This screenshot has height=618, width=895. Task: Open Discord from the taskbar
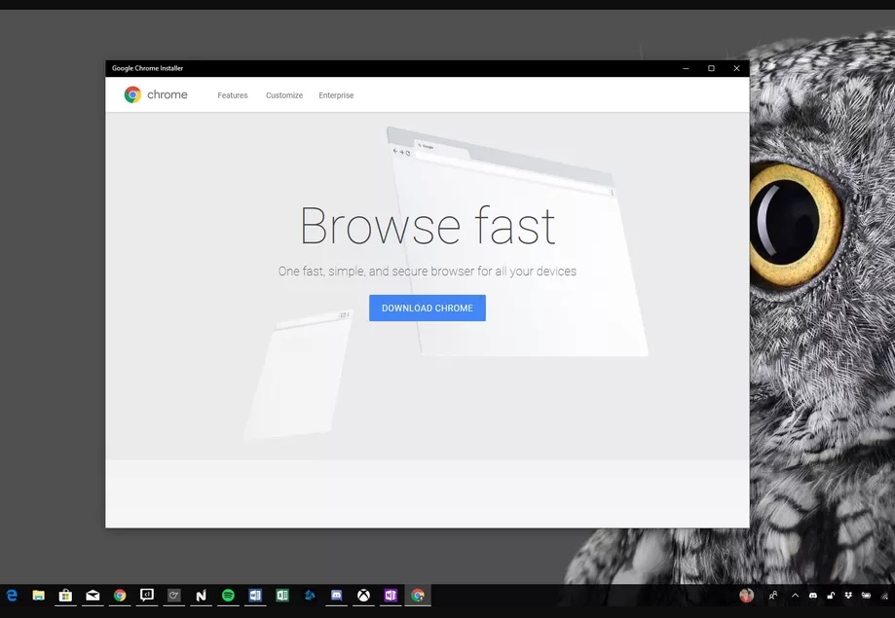[337, 596]
